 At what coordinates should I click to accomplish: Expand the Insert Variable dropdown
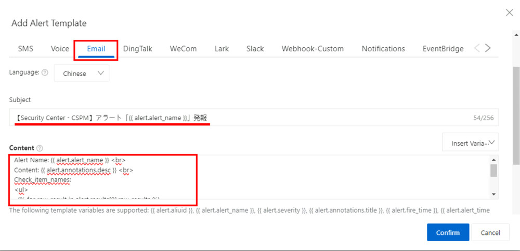pos(470,143)
